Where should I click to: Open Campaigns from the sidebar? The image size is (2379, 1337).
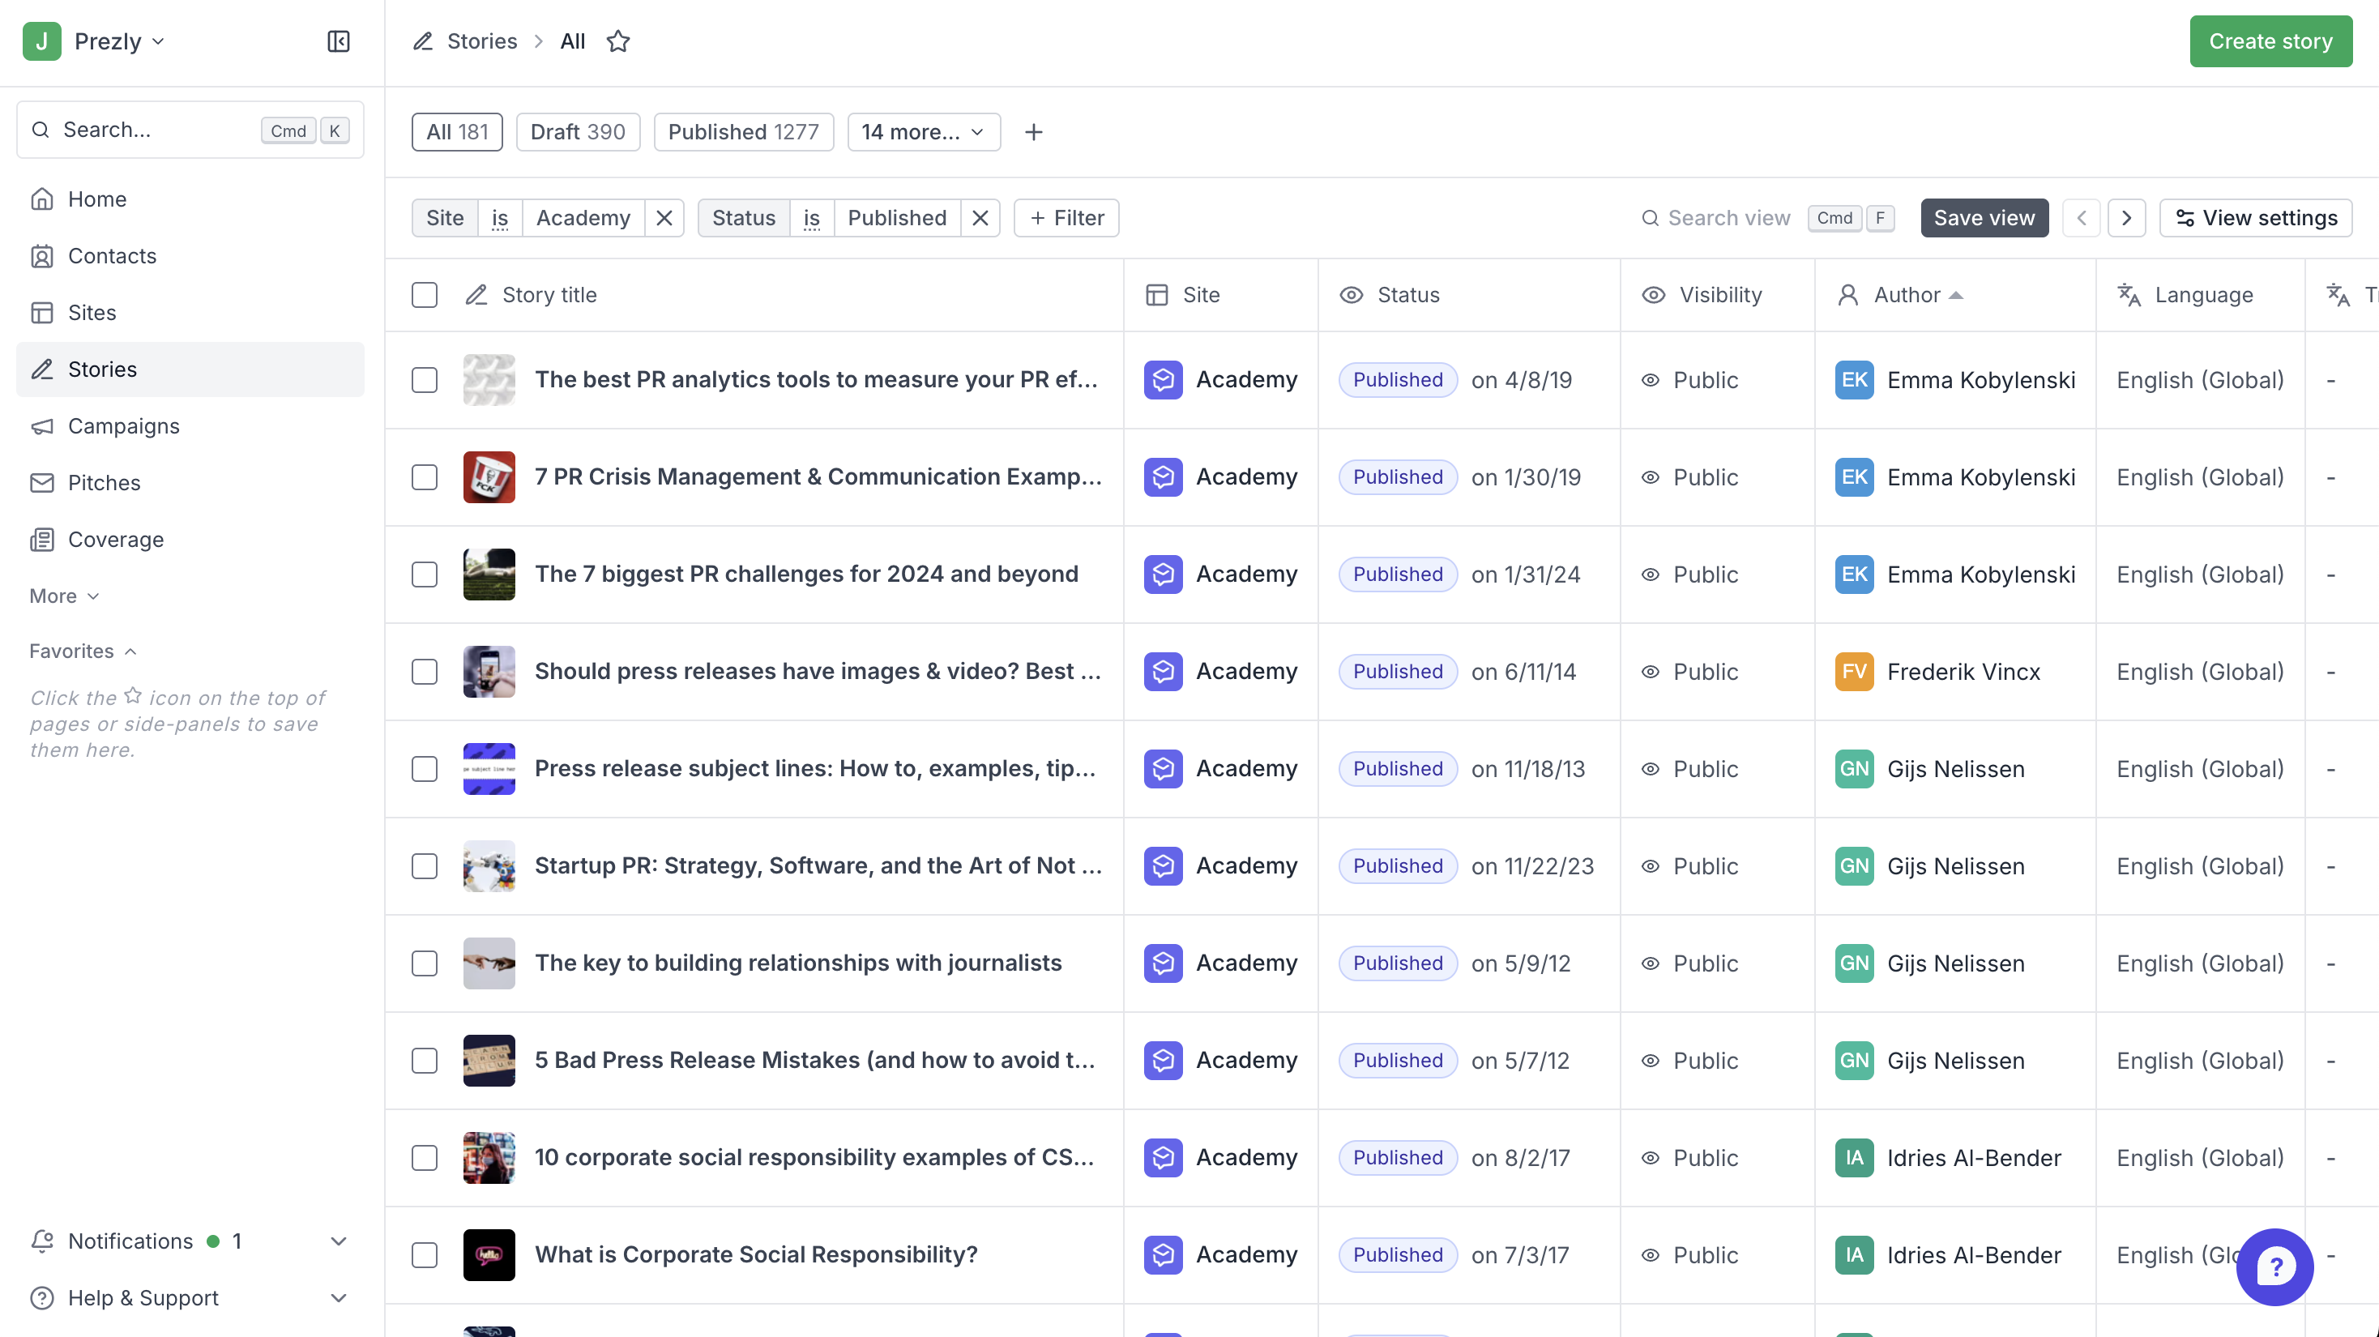123,425
